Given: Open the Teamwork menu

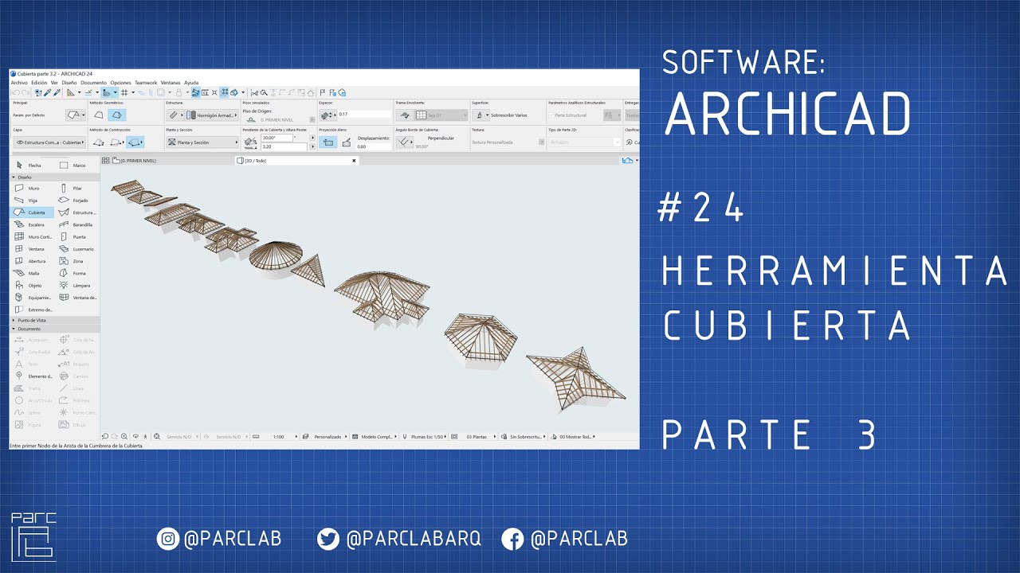Looking at the screenshot, I should coord(146,83).
